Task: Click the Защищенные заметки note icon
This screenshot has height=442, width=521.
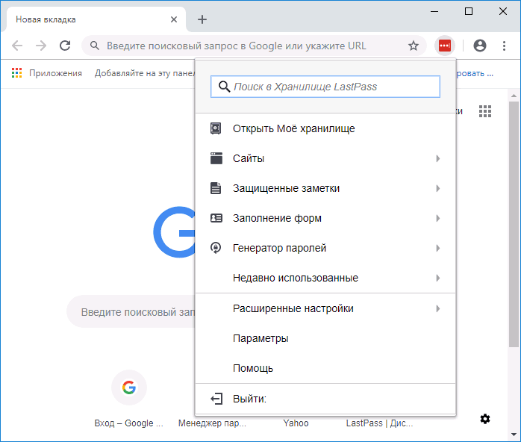Action: click(x=216, y=188)
